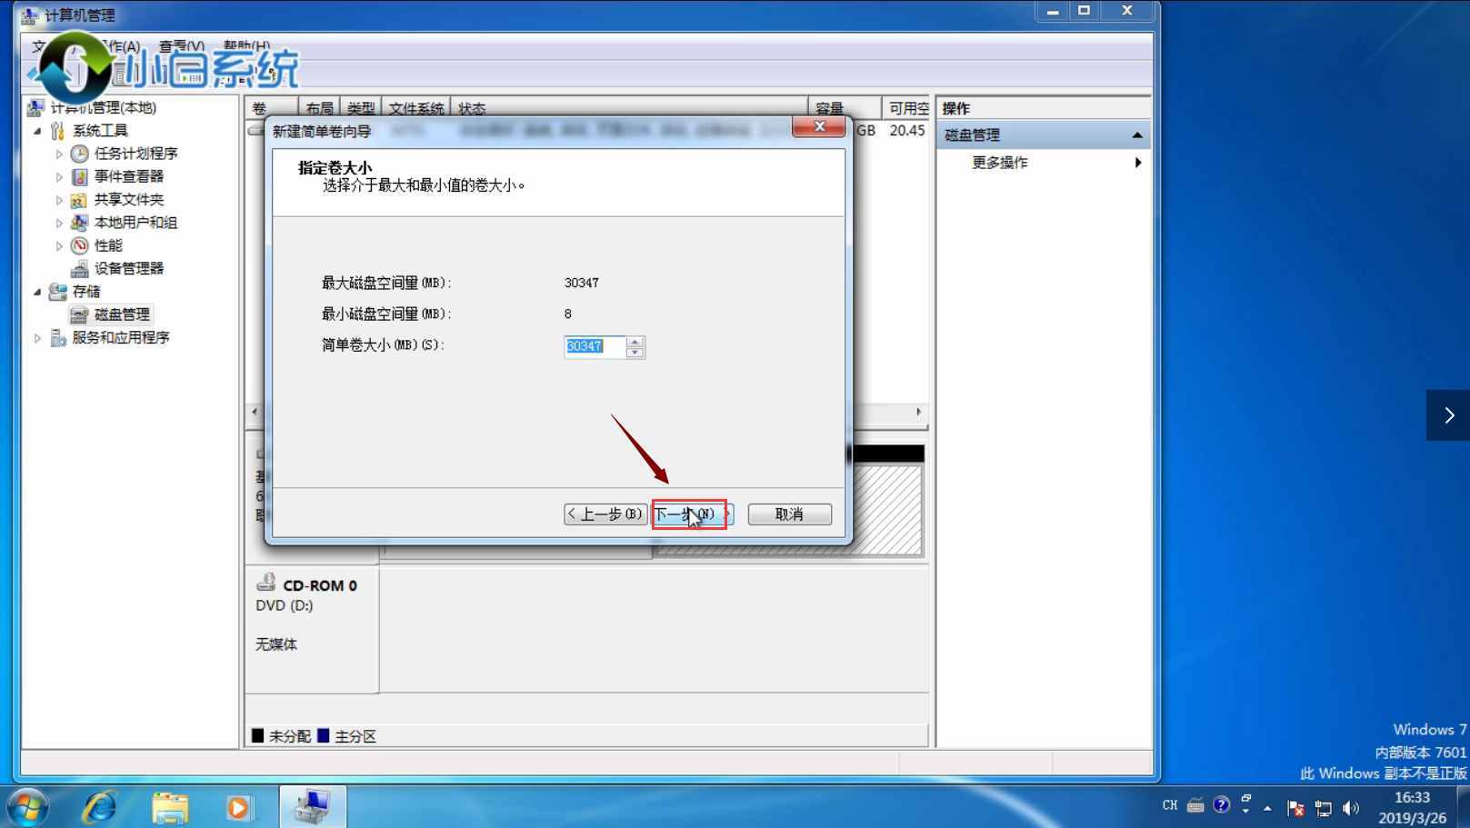Screen dimensions: 1470x828
Task: Click the 设备管理器 icon
Action: [x=80, y=268]
